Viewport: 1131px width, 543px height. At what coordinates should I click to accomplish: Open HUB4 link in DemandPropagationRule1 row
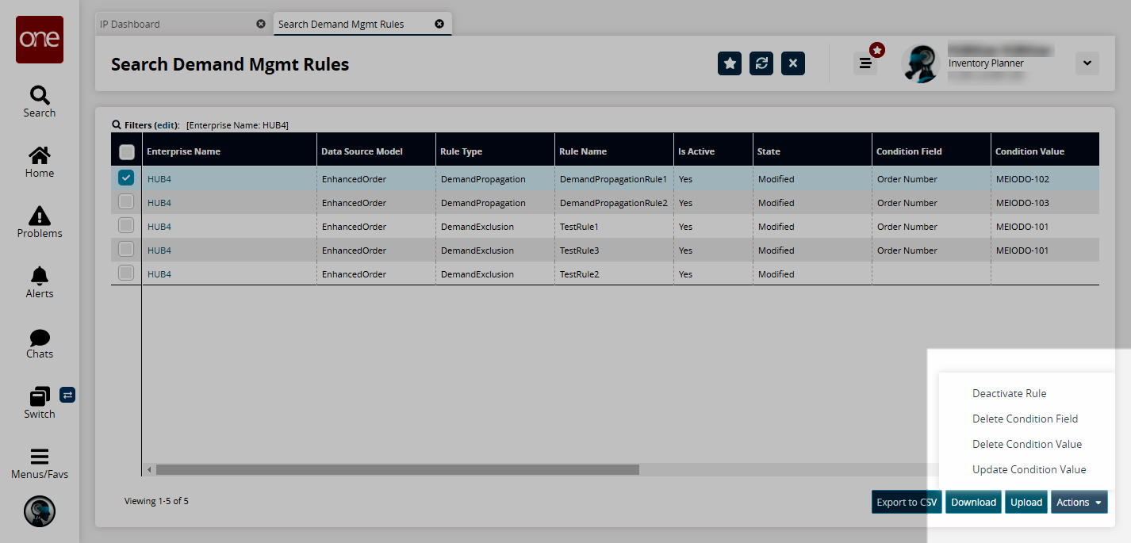(159, 179)
